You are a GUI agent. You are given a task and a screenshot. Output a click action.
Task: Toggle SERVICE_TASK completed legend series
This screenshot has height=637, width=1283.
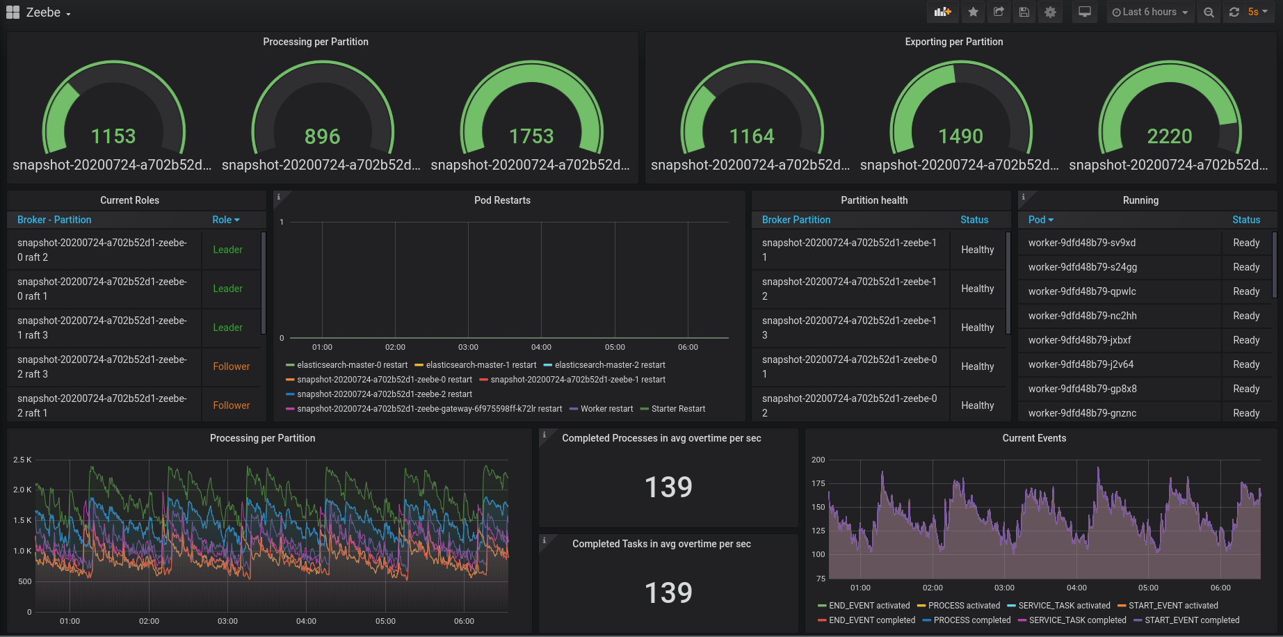[x=1077, y=620]
